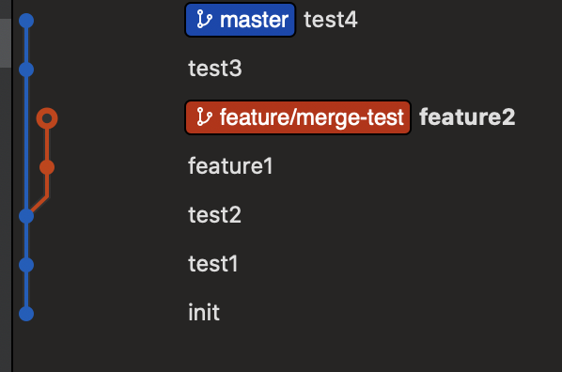Screen dimensions: 562x372
Task: Select the test4 commit message
Action: tap(331, 20)
